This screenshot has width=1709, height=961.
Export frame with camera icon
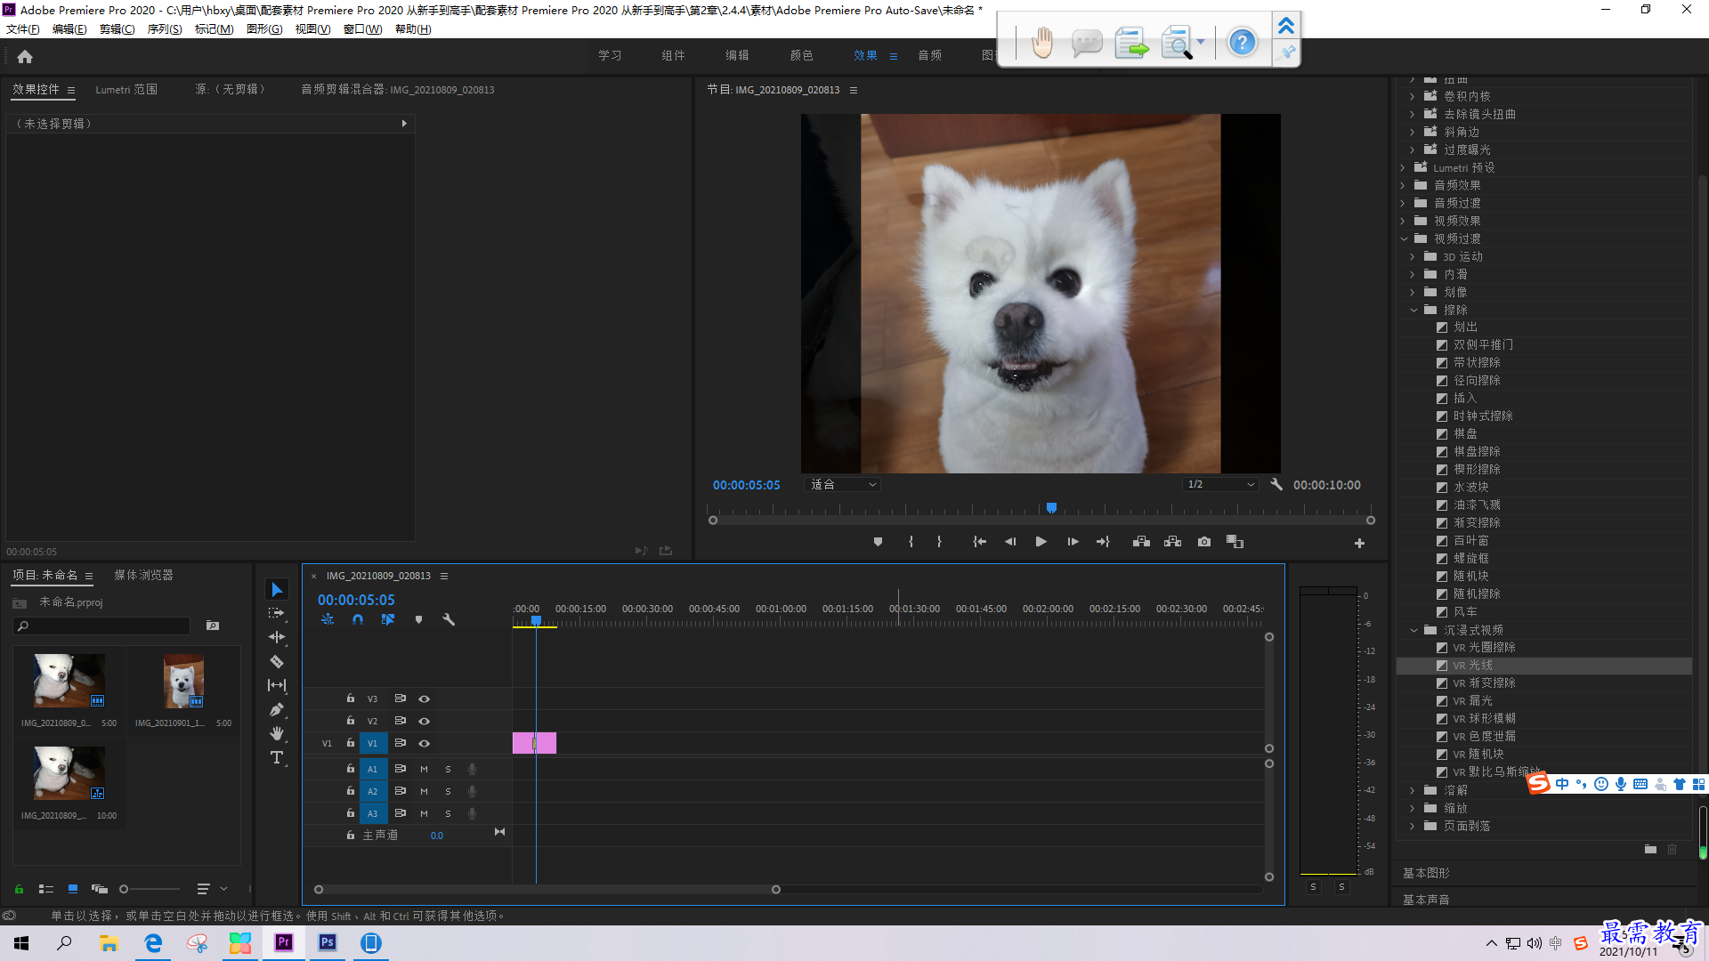pyautogui.click(x=1204, y=542)
